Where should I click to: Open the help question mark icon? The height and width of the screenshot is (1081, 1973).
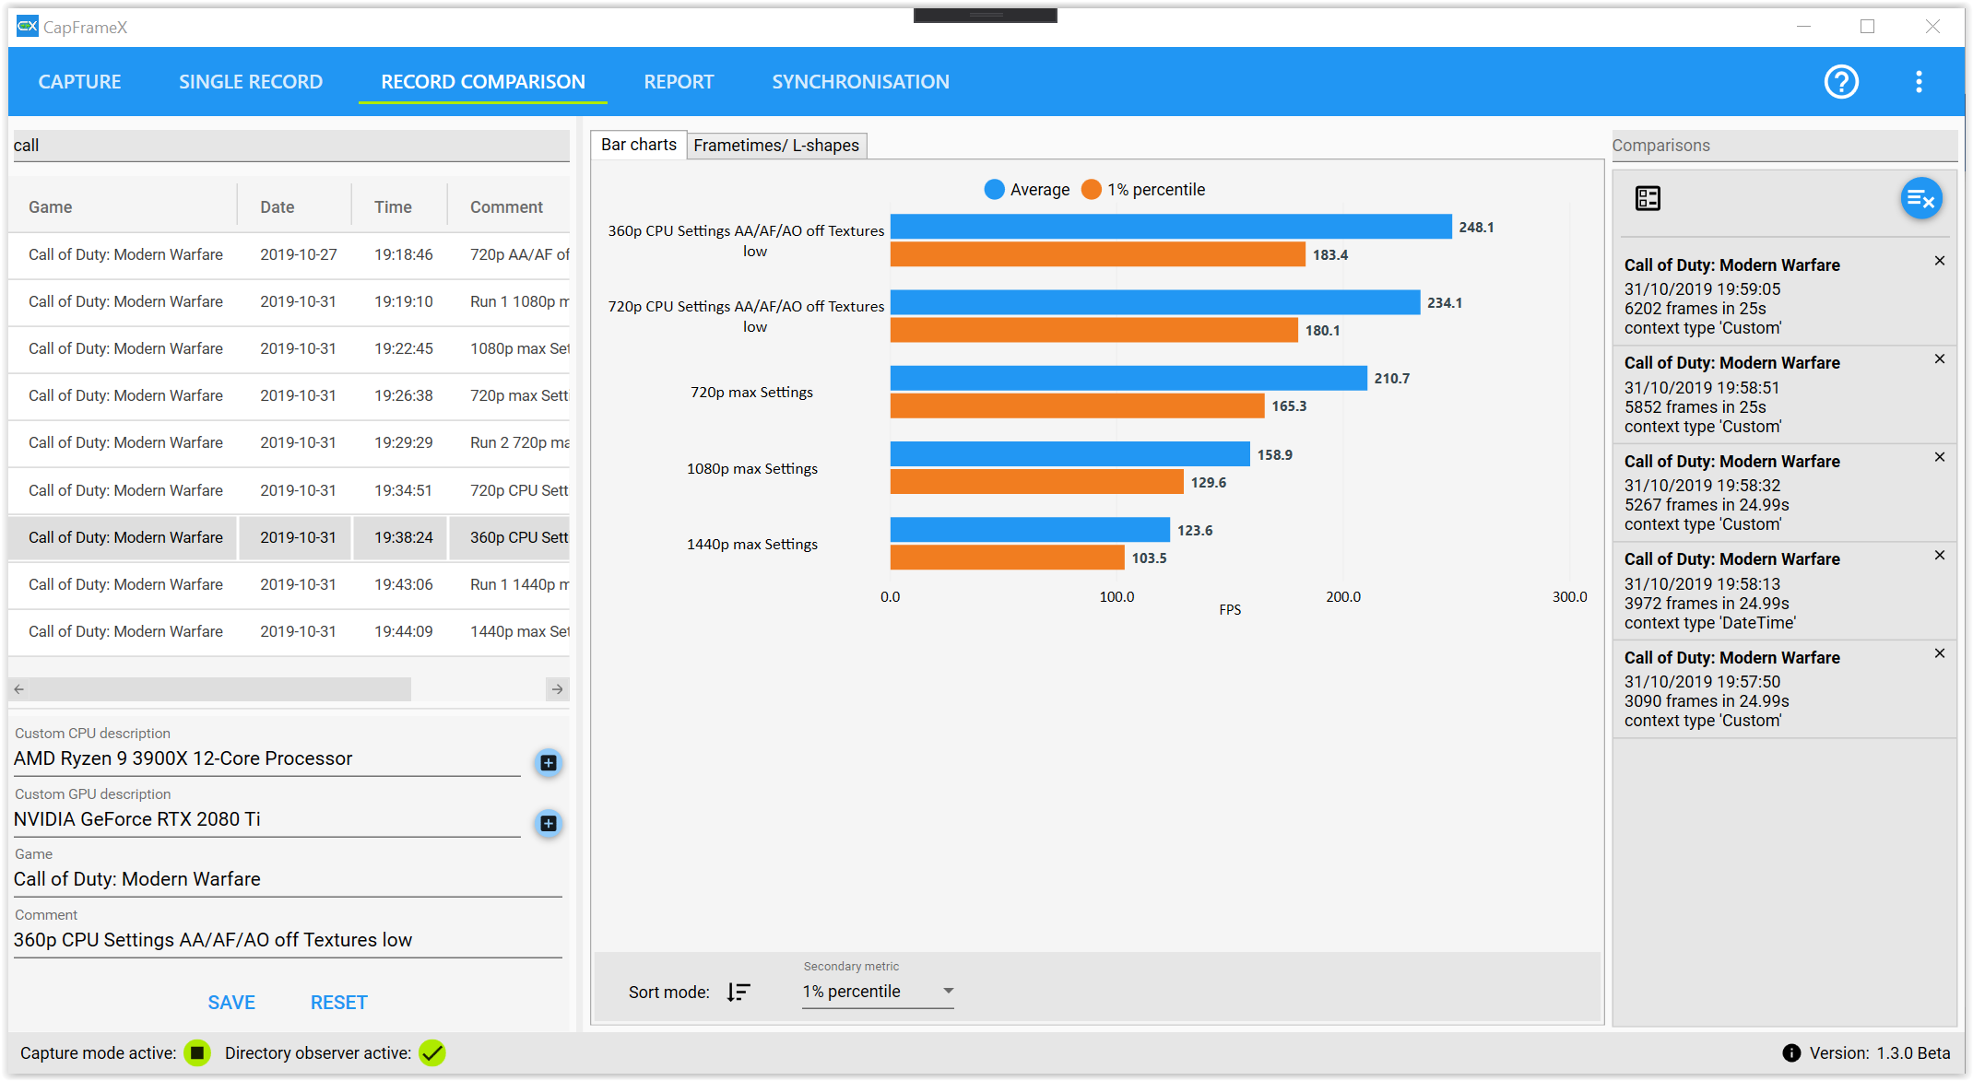click(1841, 82)
